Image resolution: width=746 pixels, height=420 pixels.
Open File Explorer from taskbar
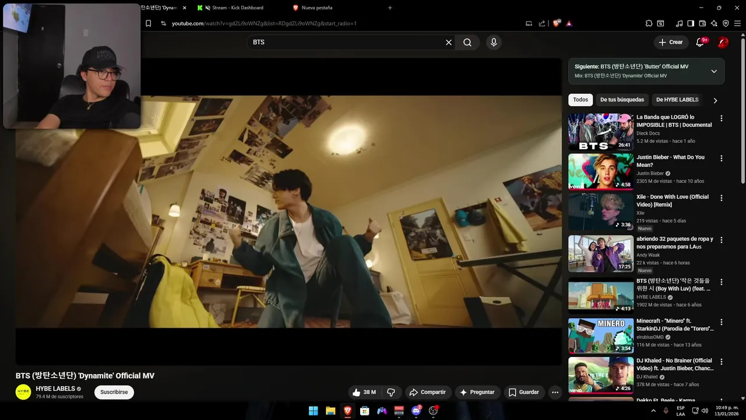(330, 411)
